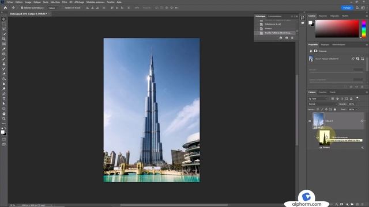Delete current state trash icon in Historique panel
The height and width of the screenshot is (207, 369).
(x=292, y=38)
